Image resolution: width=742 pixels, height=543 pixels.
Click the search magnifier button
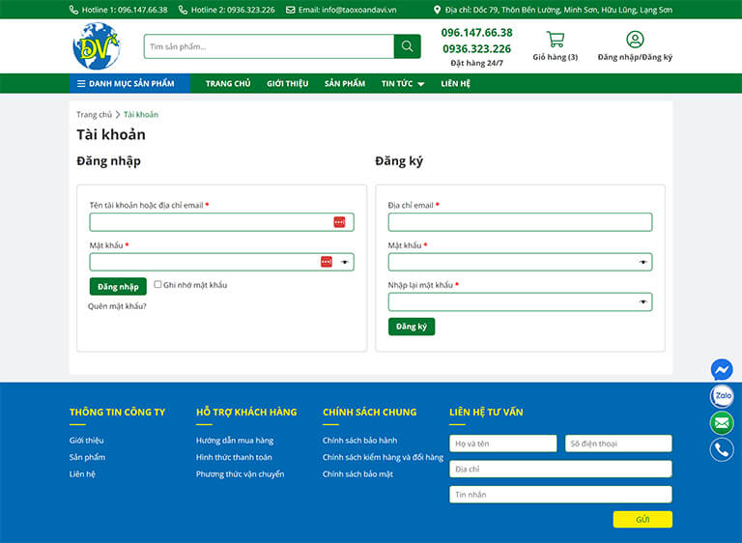tap(407, 46)
